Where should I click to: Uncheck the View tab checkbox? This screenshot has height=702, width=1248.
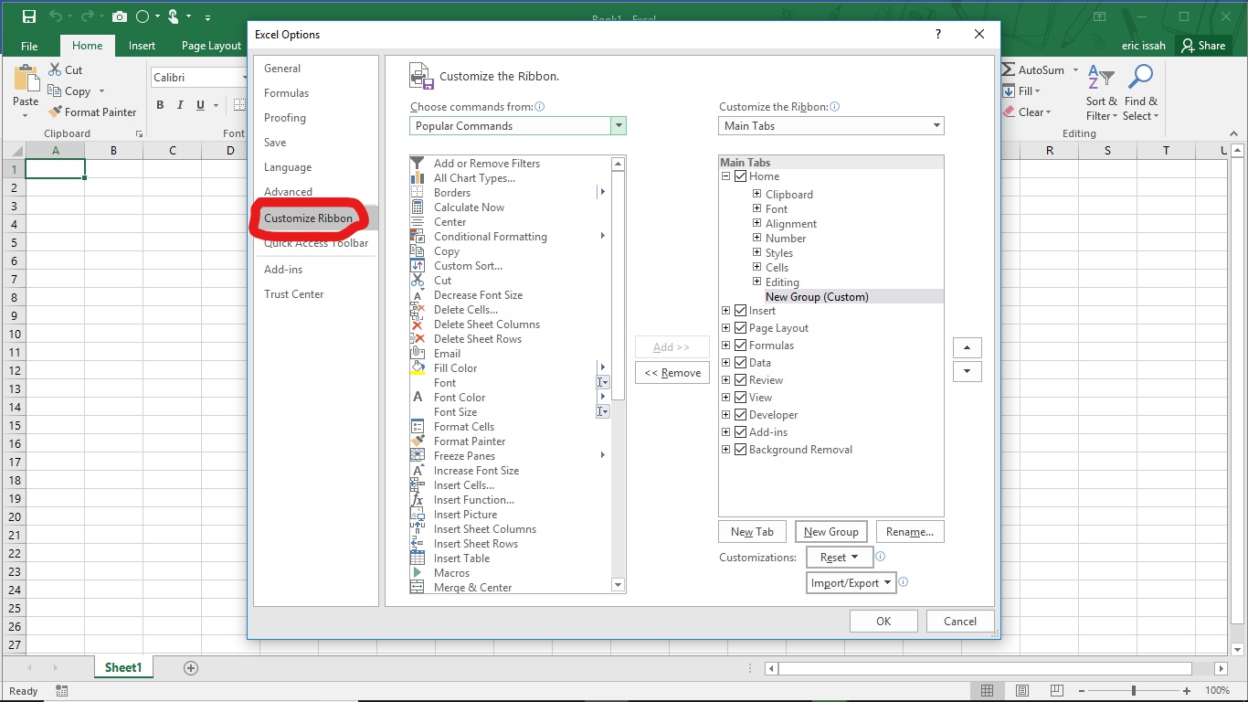(x=741, y=398)
